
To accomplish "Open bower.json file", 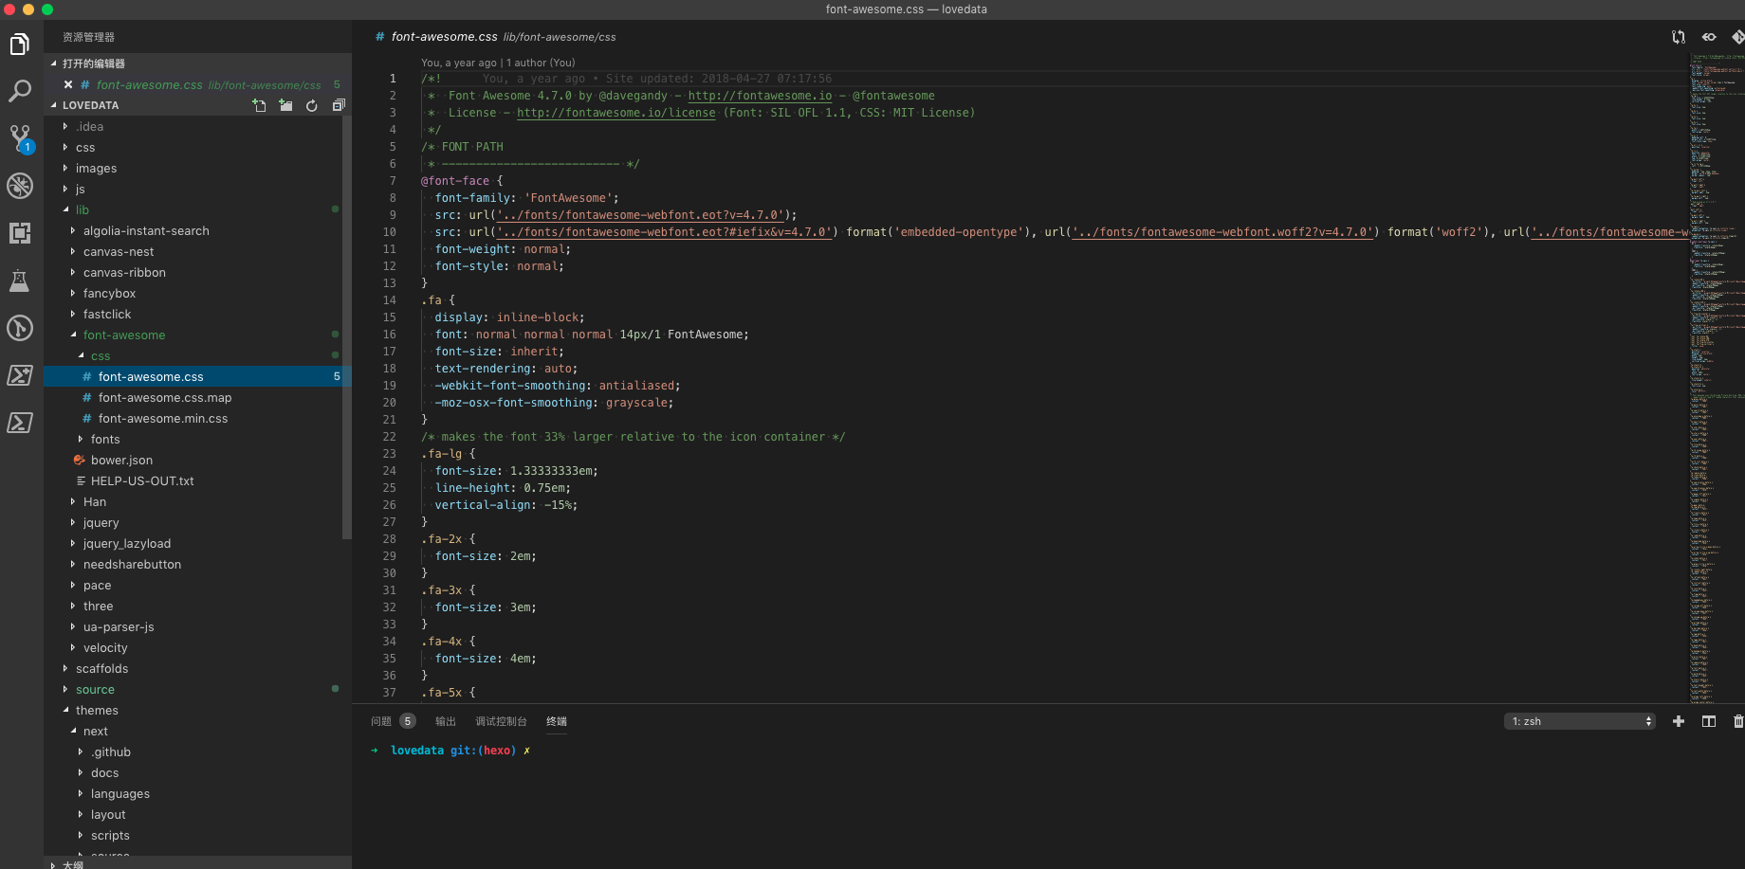I will 197,460.
